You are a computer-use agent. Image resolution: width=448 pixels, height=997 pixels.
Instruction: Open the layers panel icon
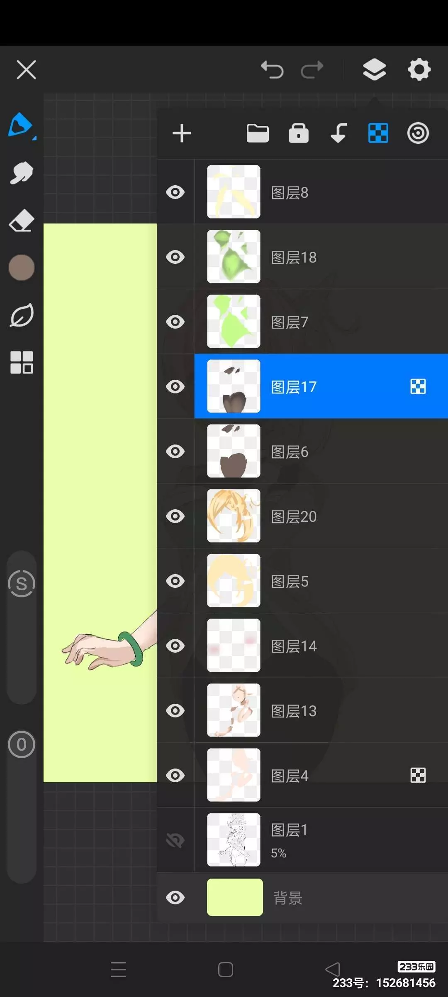pyautogui.click(x=374, y=69)
